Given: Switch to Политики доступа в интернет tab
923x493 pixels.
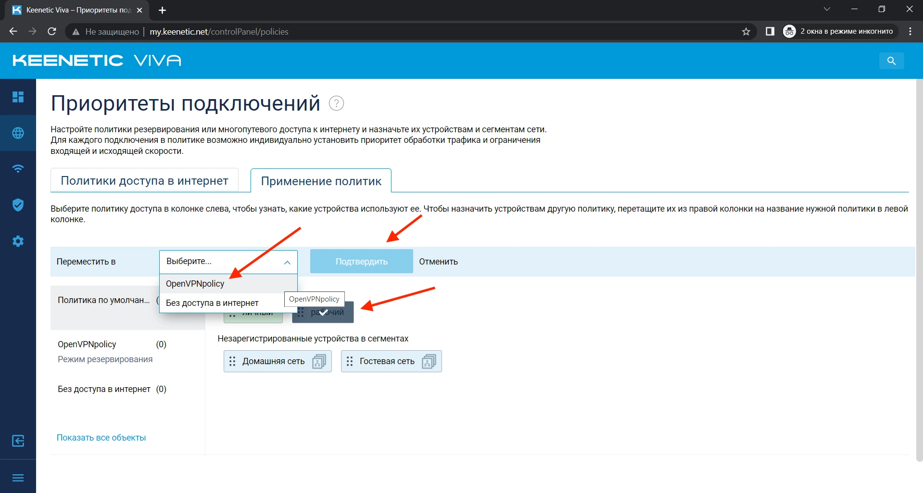Looking at the screenshot, I should 144,180.
